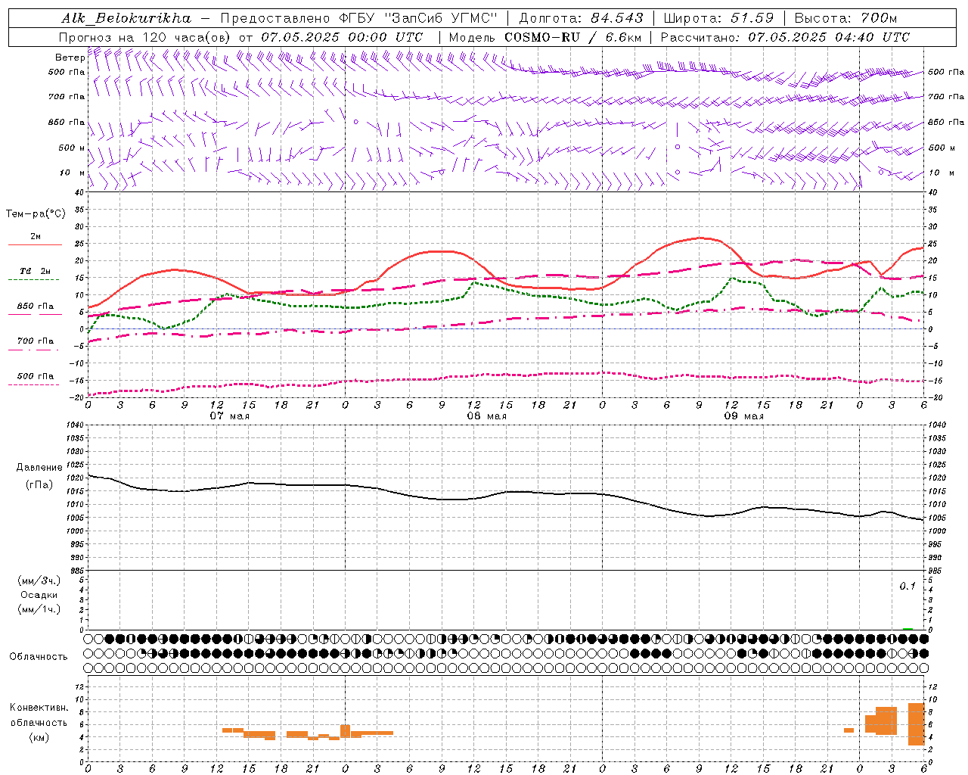Click the 2м temperature legend entry
The height and width of the screenshot is (775, 968).
[36, 236]
